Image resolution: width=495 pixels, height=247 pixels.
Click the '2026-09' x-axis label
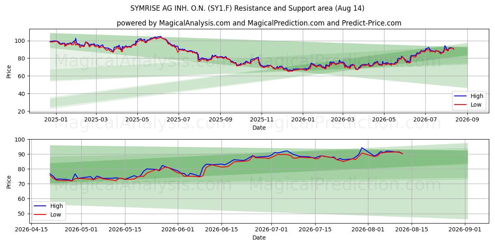click(467, 119)
